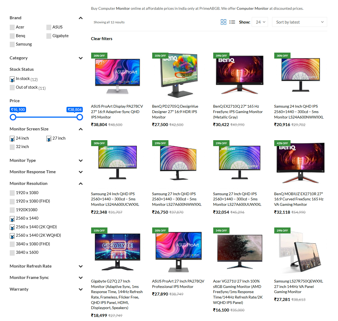Image resolution: width=338 pixels, height=321 pixels.
Task: Uncheck the 2560 x 1440 (2K WQHD) resolution
Action: coord(12,236)
